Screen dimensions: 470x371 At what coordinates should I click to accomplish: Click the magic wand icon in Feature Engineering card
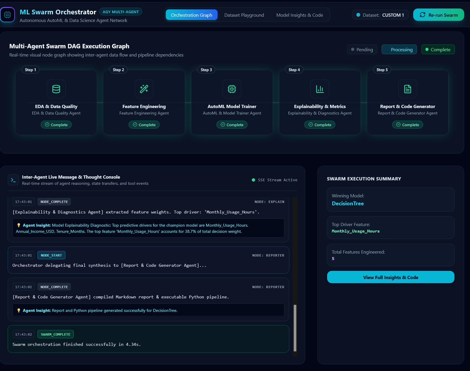coord(144,89)
